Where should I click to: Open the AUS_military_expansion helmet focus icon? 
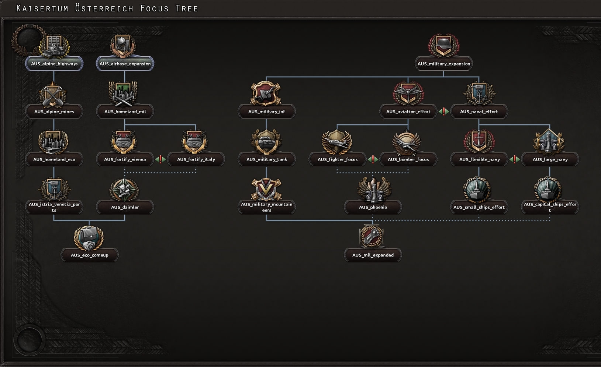tap(443, 46)
